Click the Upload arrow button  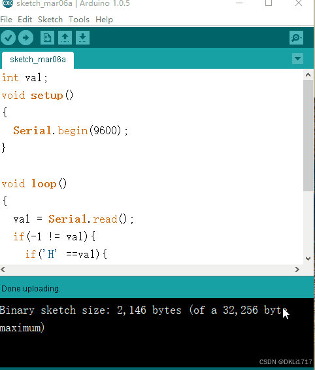click(25, 38)
